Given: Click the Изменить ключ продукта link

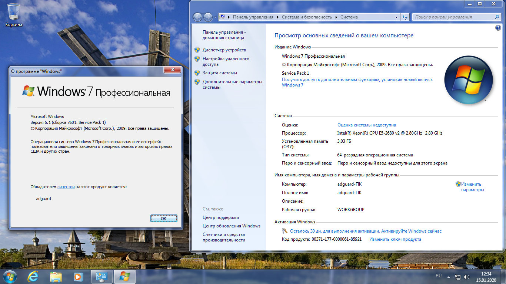Looking at the screenshot, I should click(395, 239).
